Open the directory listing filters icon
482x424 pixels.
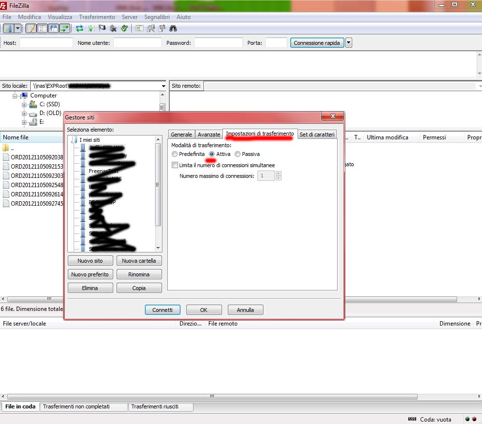click(x=139, y=29)
